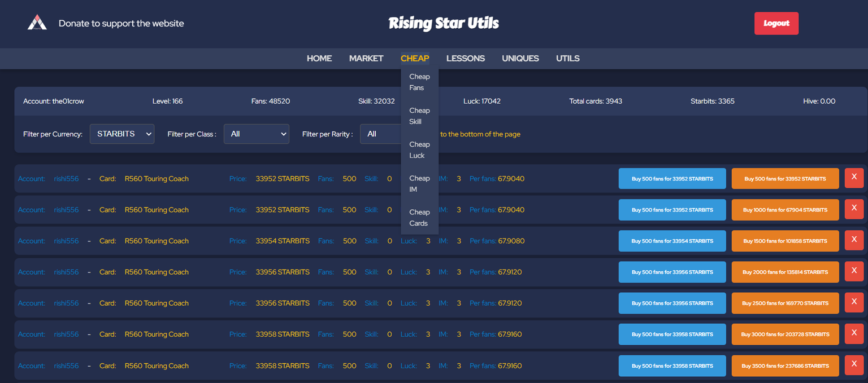Click the Fans: 48520 stat
868x383 pixels.
(271, 102)
